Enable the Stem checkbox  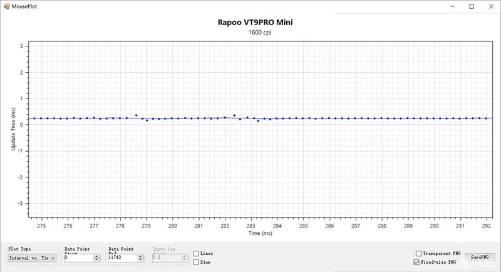click(196, 262)
